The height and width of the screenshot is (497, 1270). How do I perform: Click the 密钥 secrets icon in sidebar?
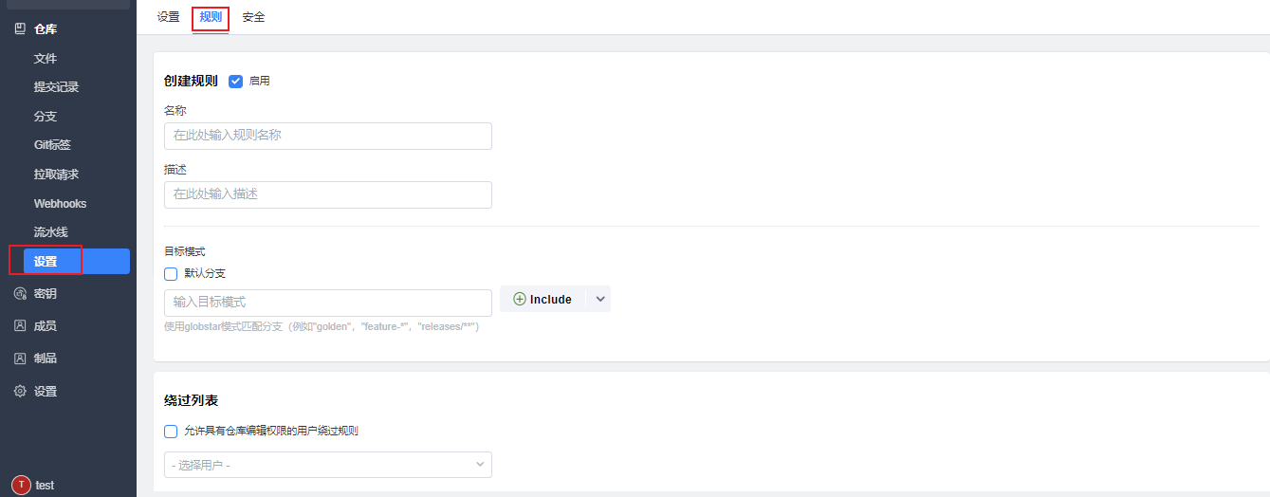(x=20, y=294)
